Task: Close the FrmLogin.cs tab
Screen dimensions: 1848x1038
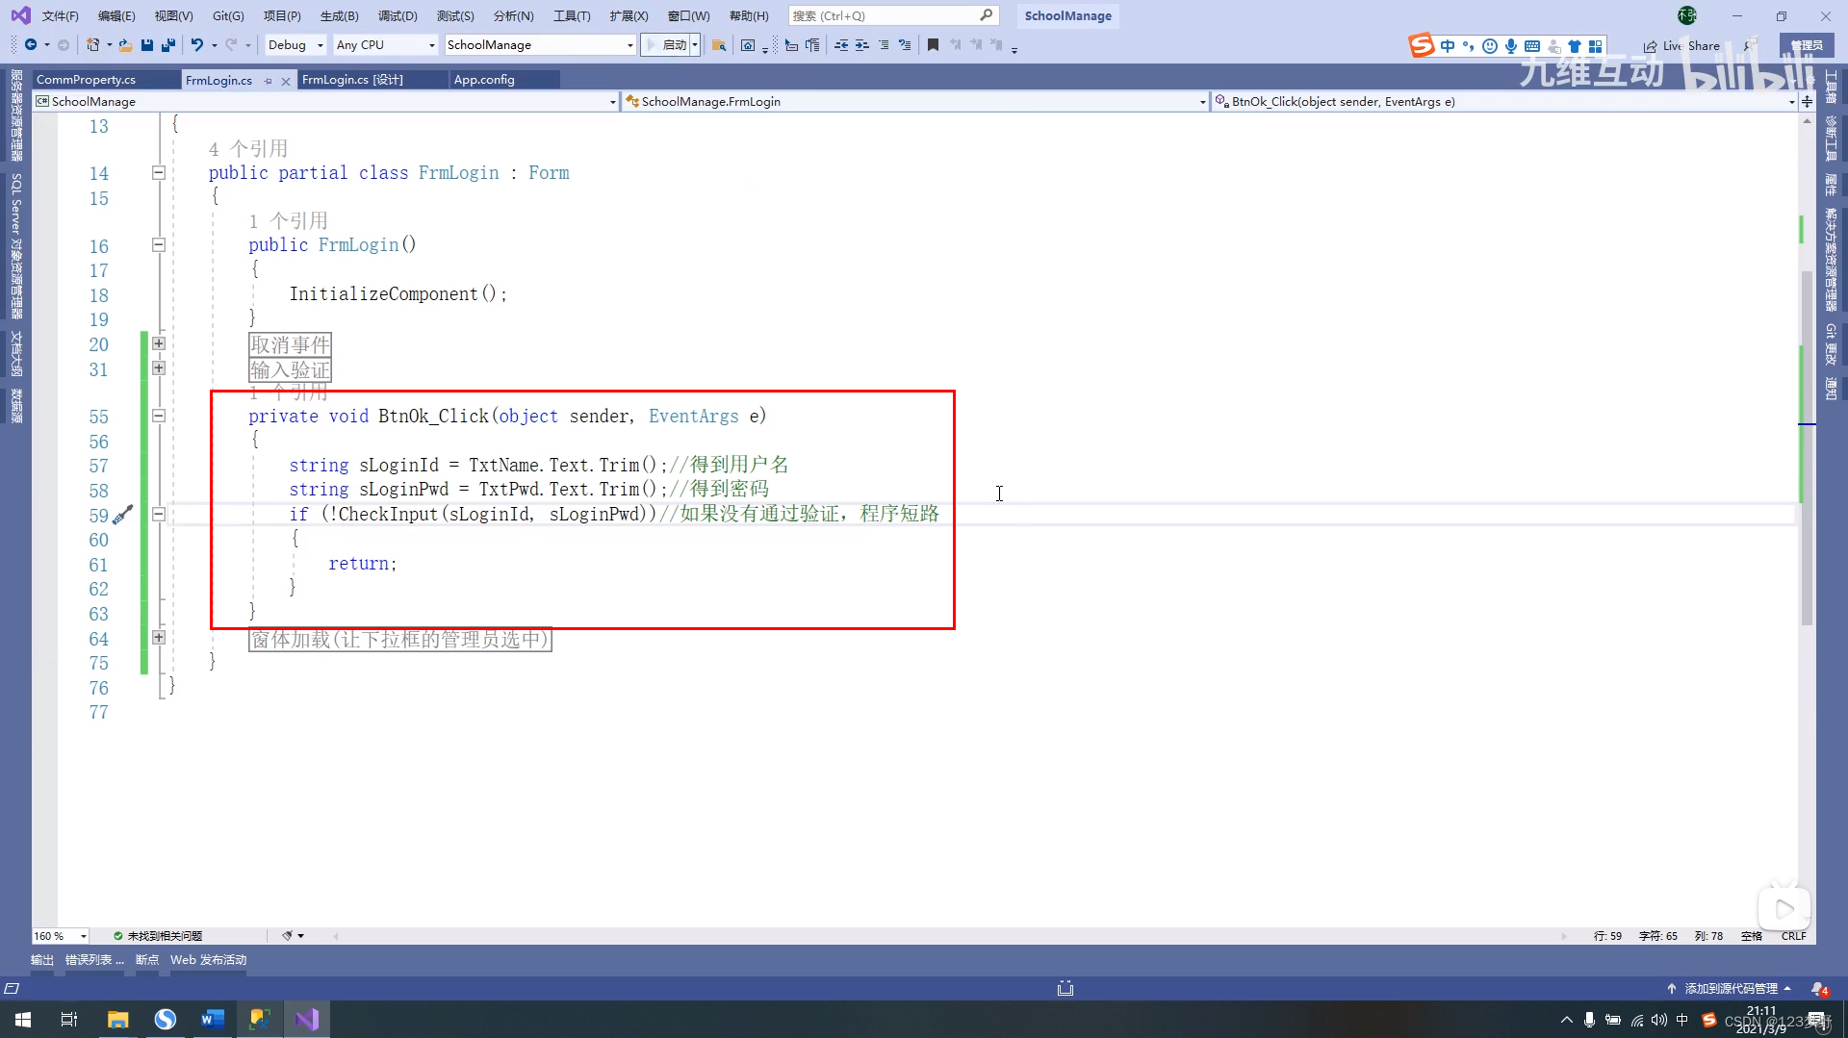Action: tap(286, 81)
